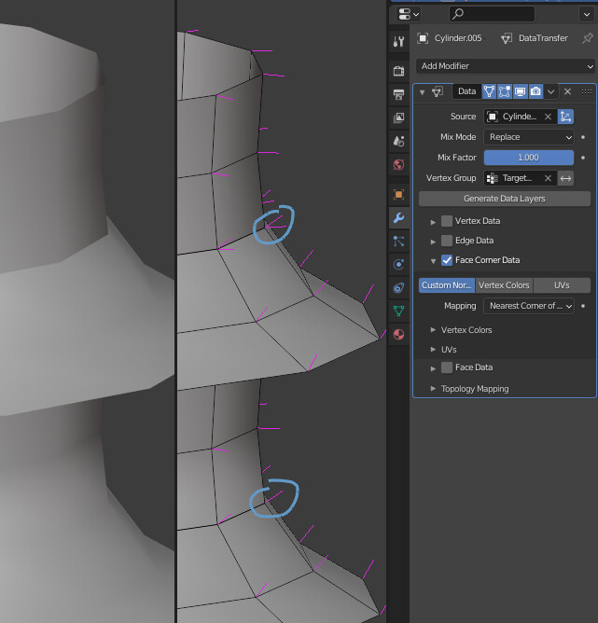Click the Mix Factor slider
This screenshot has height=623, width=598.
528,158
